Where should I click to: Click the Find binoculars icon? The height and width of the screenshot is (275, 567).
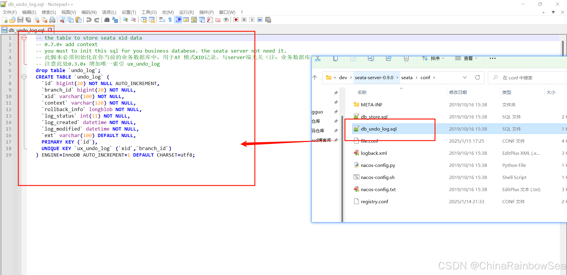tap(107, 20)
